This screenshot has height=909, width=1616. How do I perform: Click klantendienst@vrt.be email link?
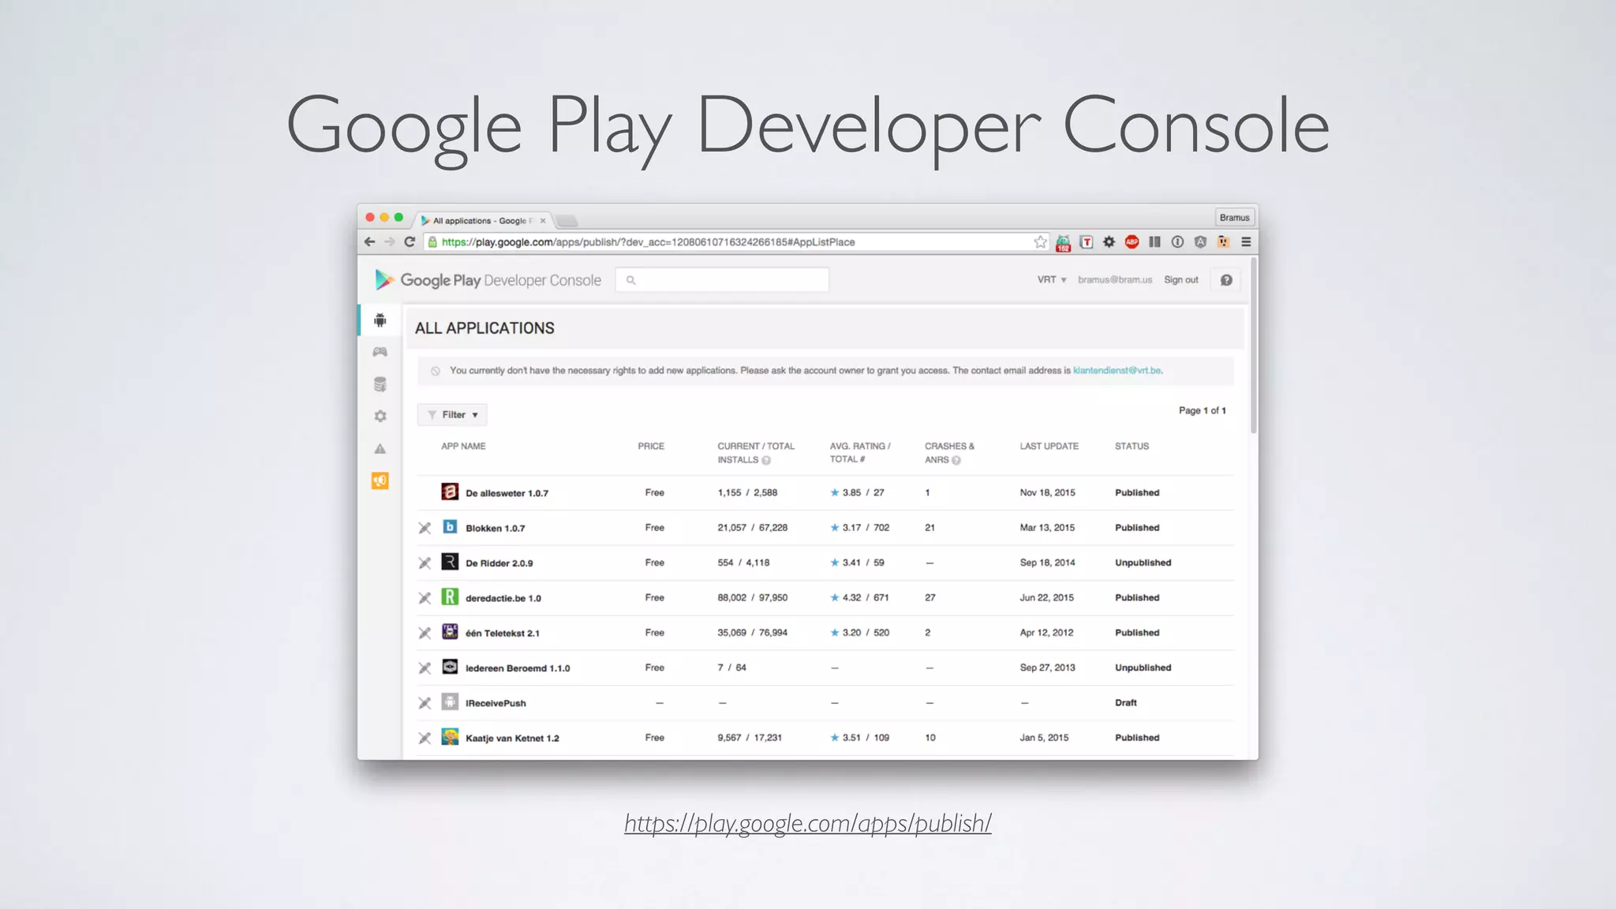[x=1117, y=370]
